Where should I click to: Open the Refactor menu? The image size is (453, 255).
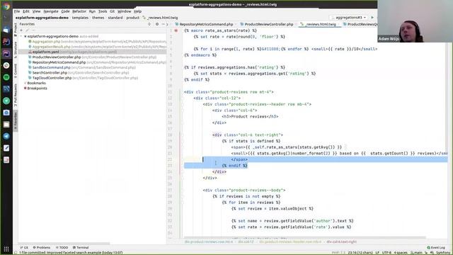click(79, 11)
